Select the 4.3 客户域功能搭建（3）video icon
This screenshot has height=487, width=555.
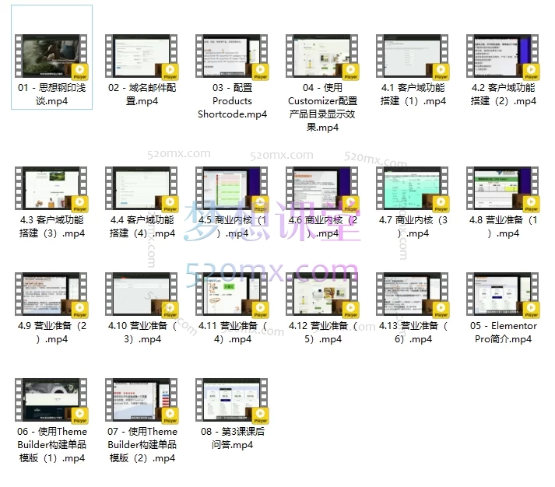click(x=51, y=189)
